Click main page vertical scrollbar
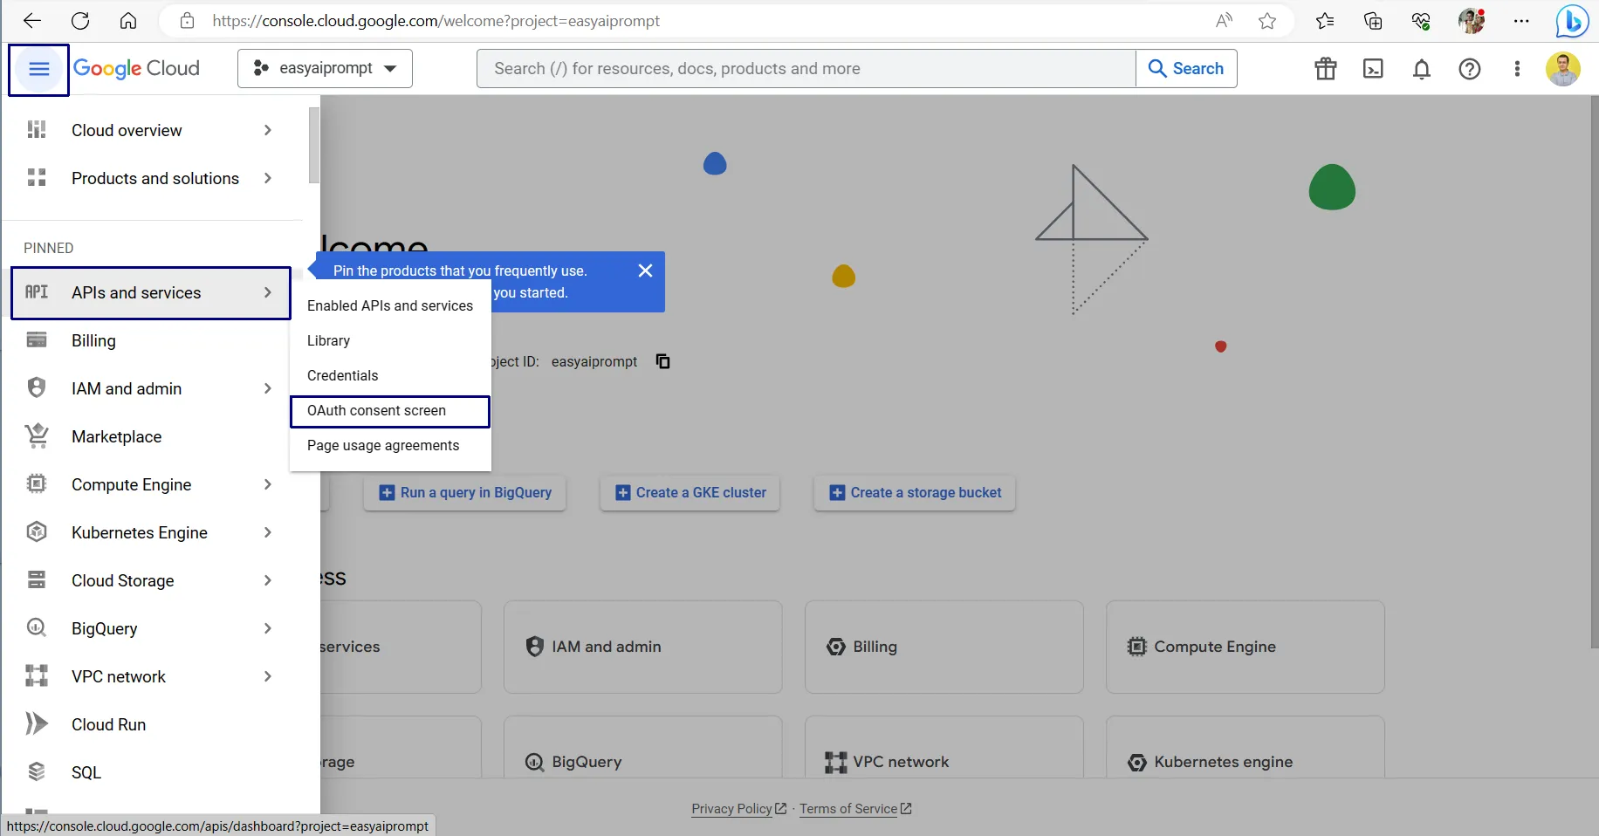1599x836 pixels. tap(1594, 372)
